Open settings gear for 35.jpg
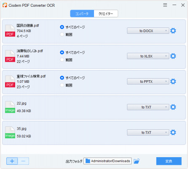 173,132
